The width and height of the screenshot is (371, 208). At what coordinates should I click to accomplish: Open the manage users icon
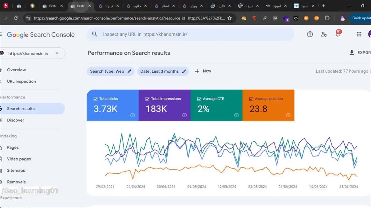pos(324,34)
